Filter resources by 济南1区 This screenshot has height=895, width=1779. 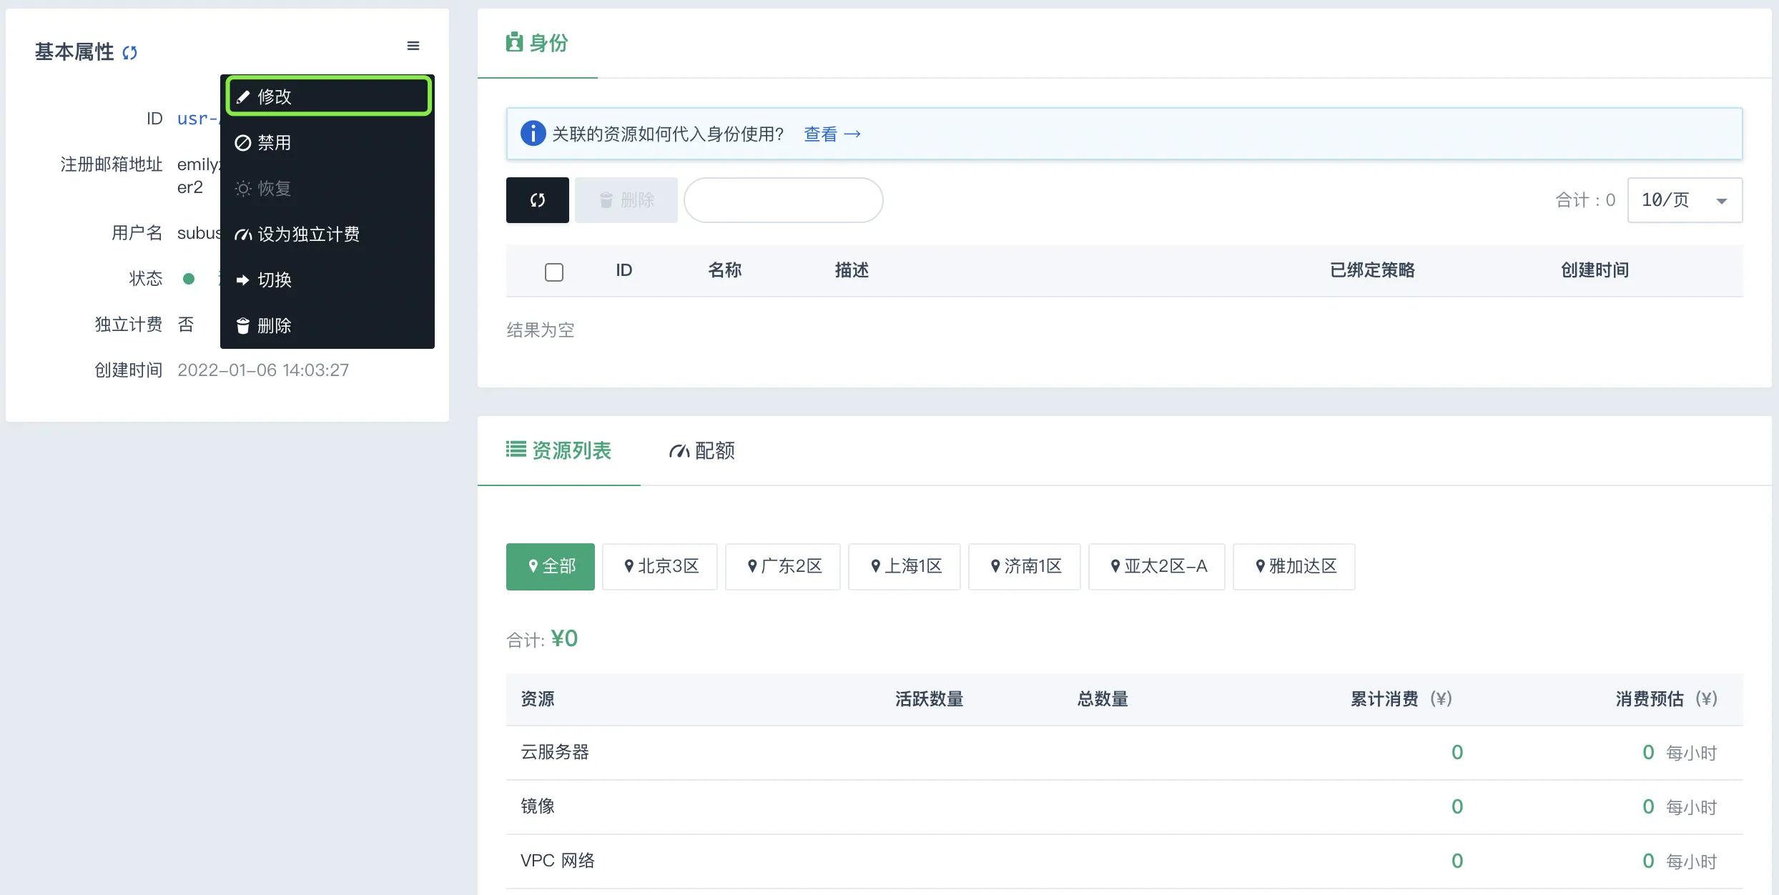pyautogui.click(x=1025, y=566)
